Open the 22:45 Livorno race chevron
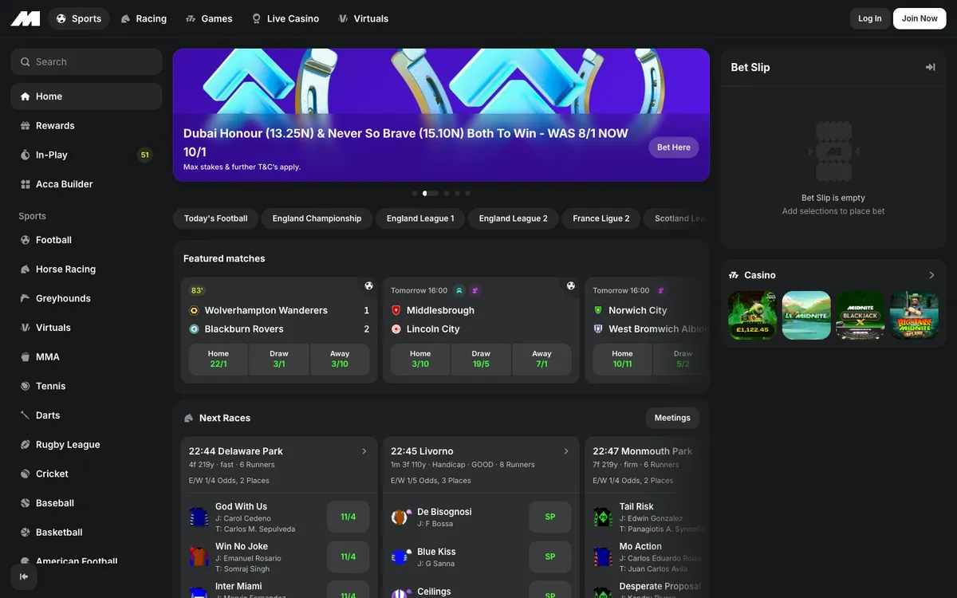The image size is (957, 598). click(x=566, y=451)
